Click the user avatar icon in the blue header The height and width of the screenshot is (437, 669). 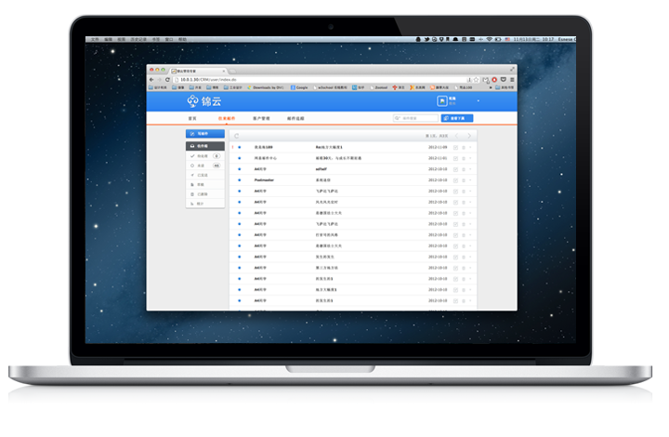point(442,101)
